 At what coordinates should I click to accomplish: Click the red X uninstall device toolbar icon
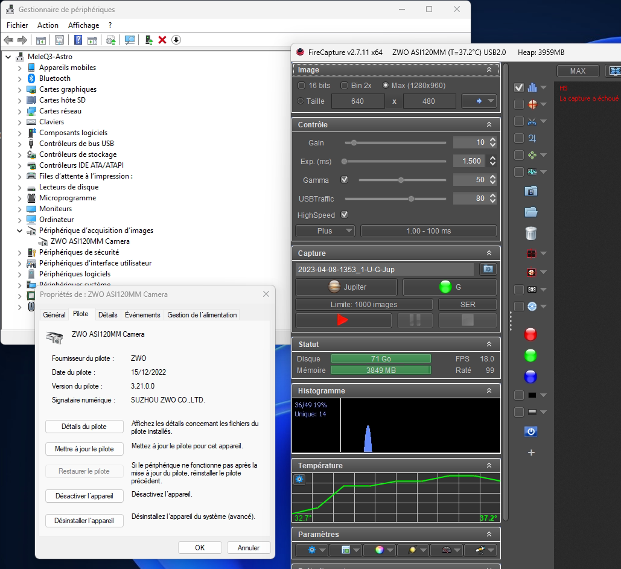[162, 40]
